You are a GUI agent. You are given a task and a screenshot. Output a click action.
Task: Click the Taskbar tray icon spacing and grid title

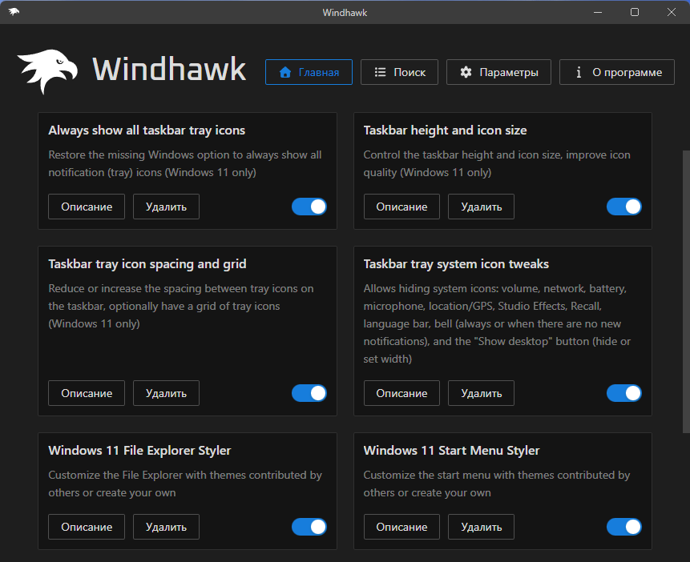pos(147,264)
